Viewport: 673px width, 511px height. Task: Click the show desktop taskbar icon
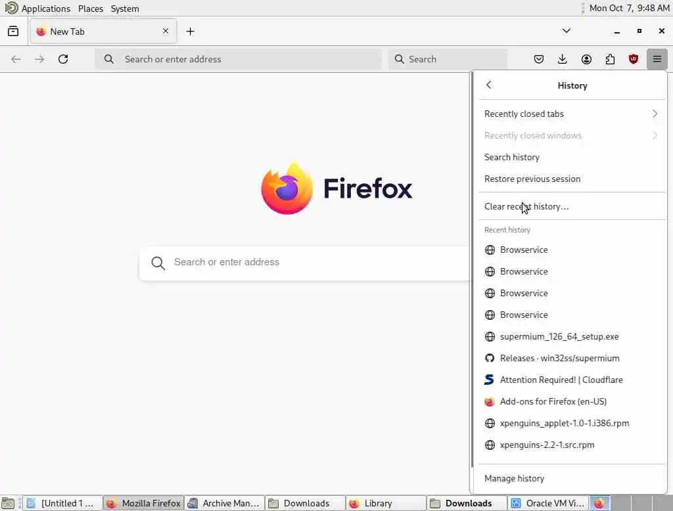pyautogui.click(x=8, y=503)
